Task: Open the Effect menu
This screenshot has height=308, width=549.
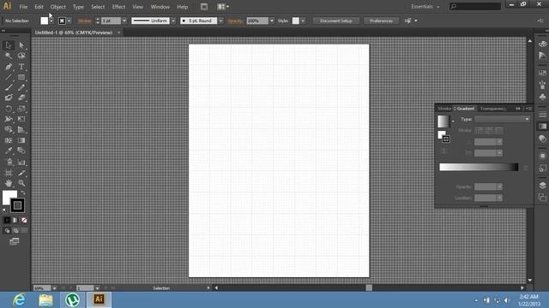Action: point(118,7)
